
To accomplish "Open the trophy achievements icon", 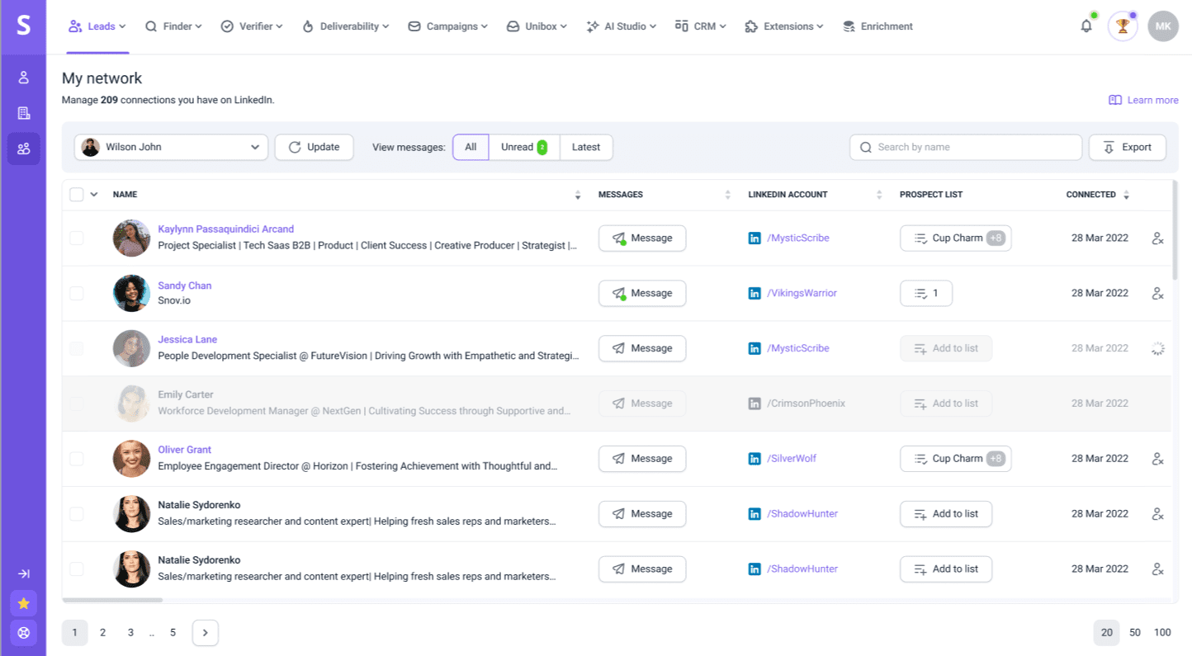I will pyautogui.click(x=1122, y=26).
